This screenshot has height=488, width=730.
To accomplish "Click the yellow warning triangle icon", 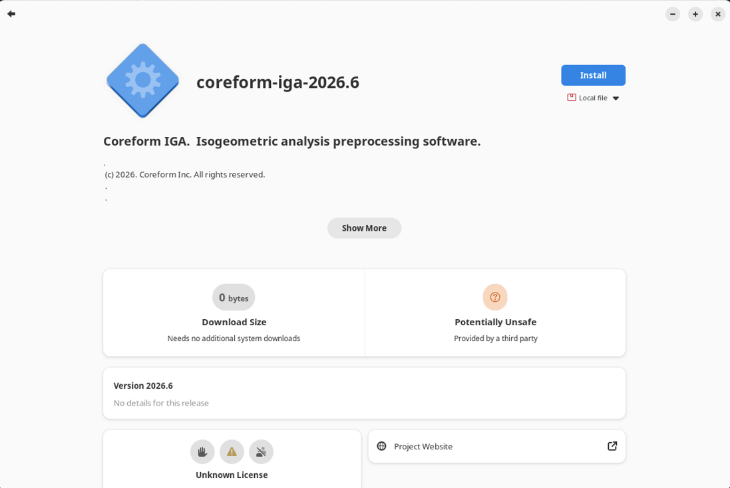I will pyautogui.click(x=232, y=451).
